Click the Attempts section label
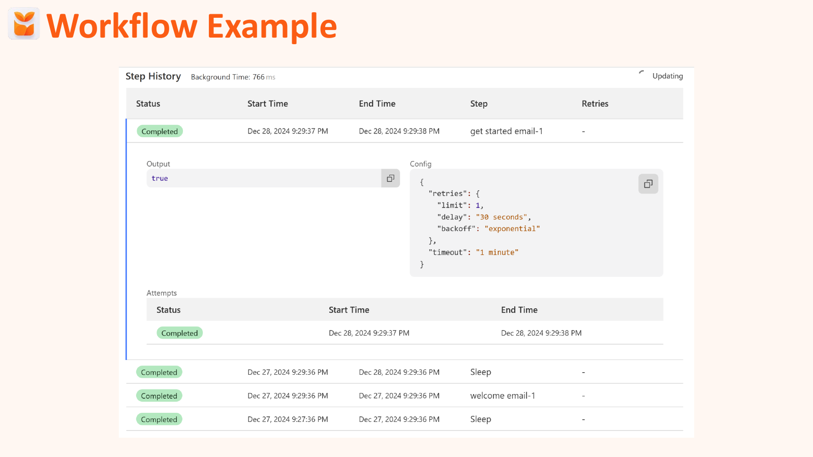Screen dimensions: 813x457 [162, 293]
